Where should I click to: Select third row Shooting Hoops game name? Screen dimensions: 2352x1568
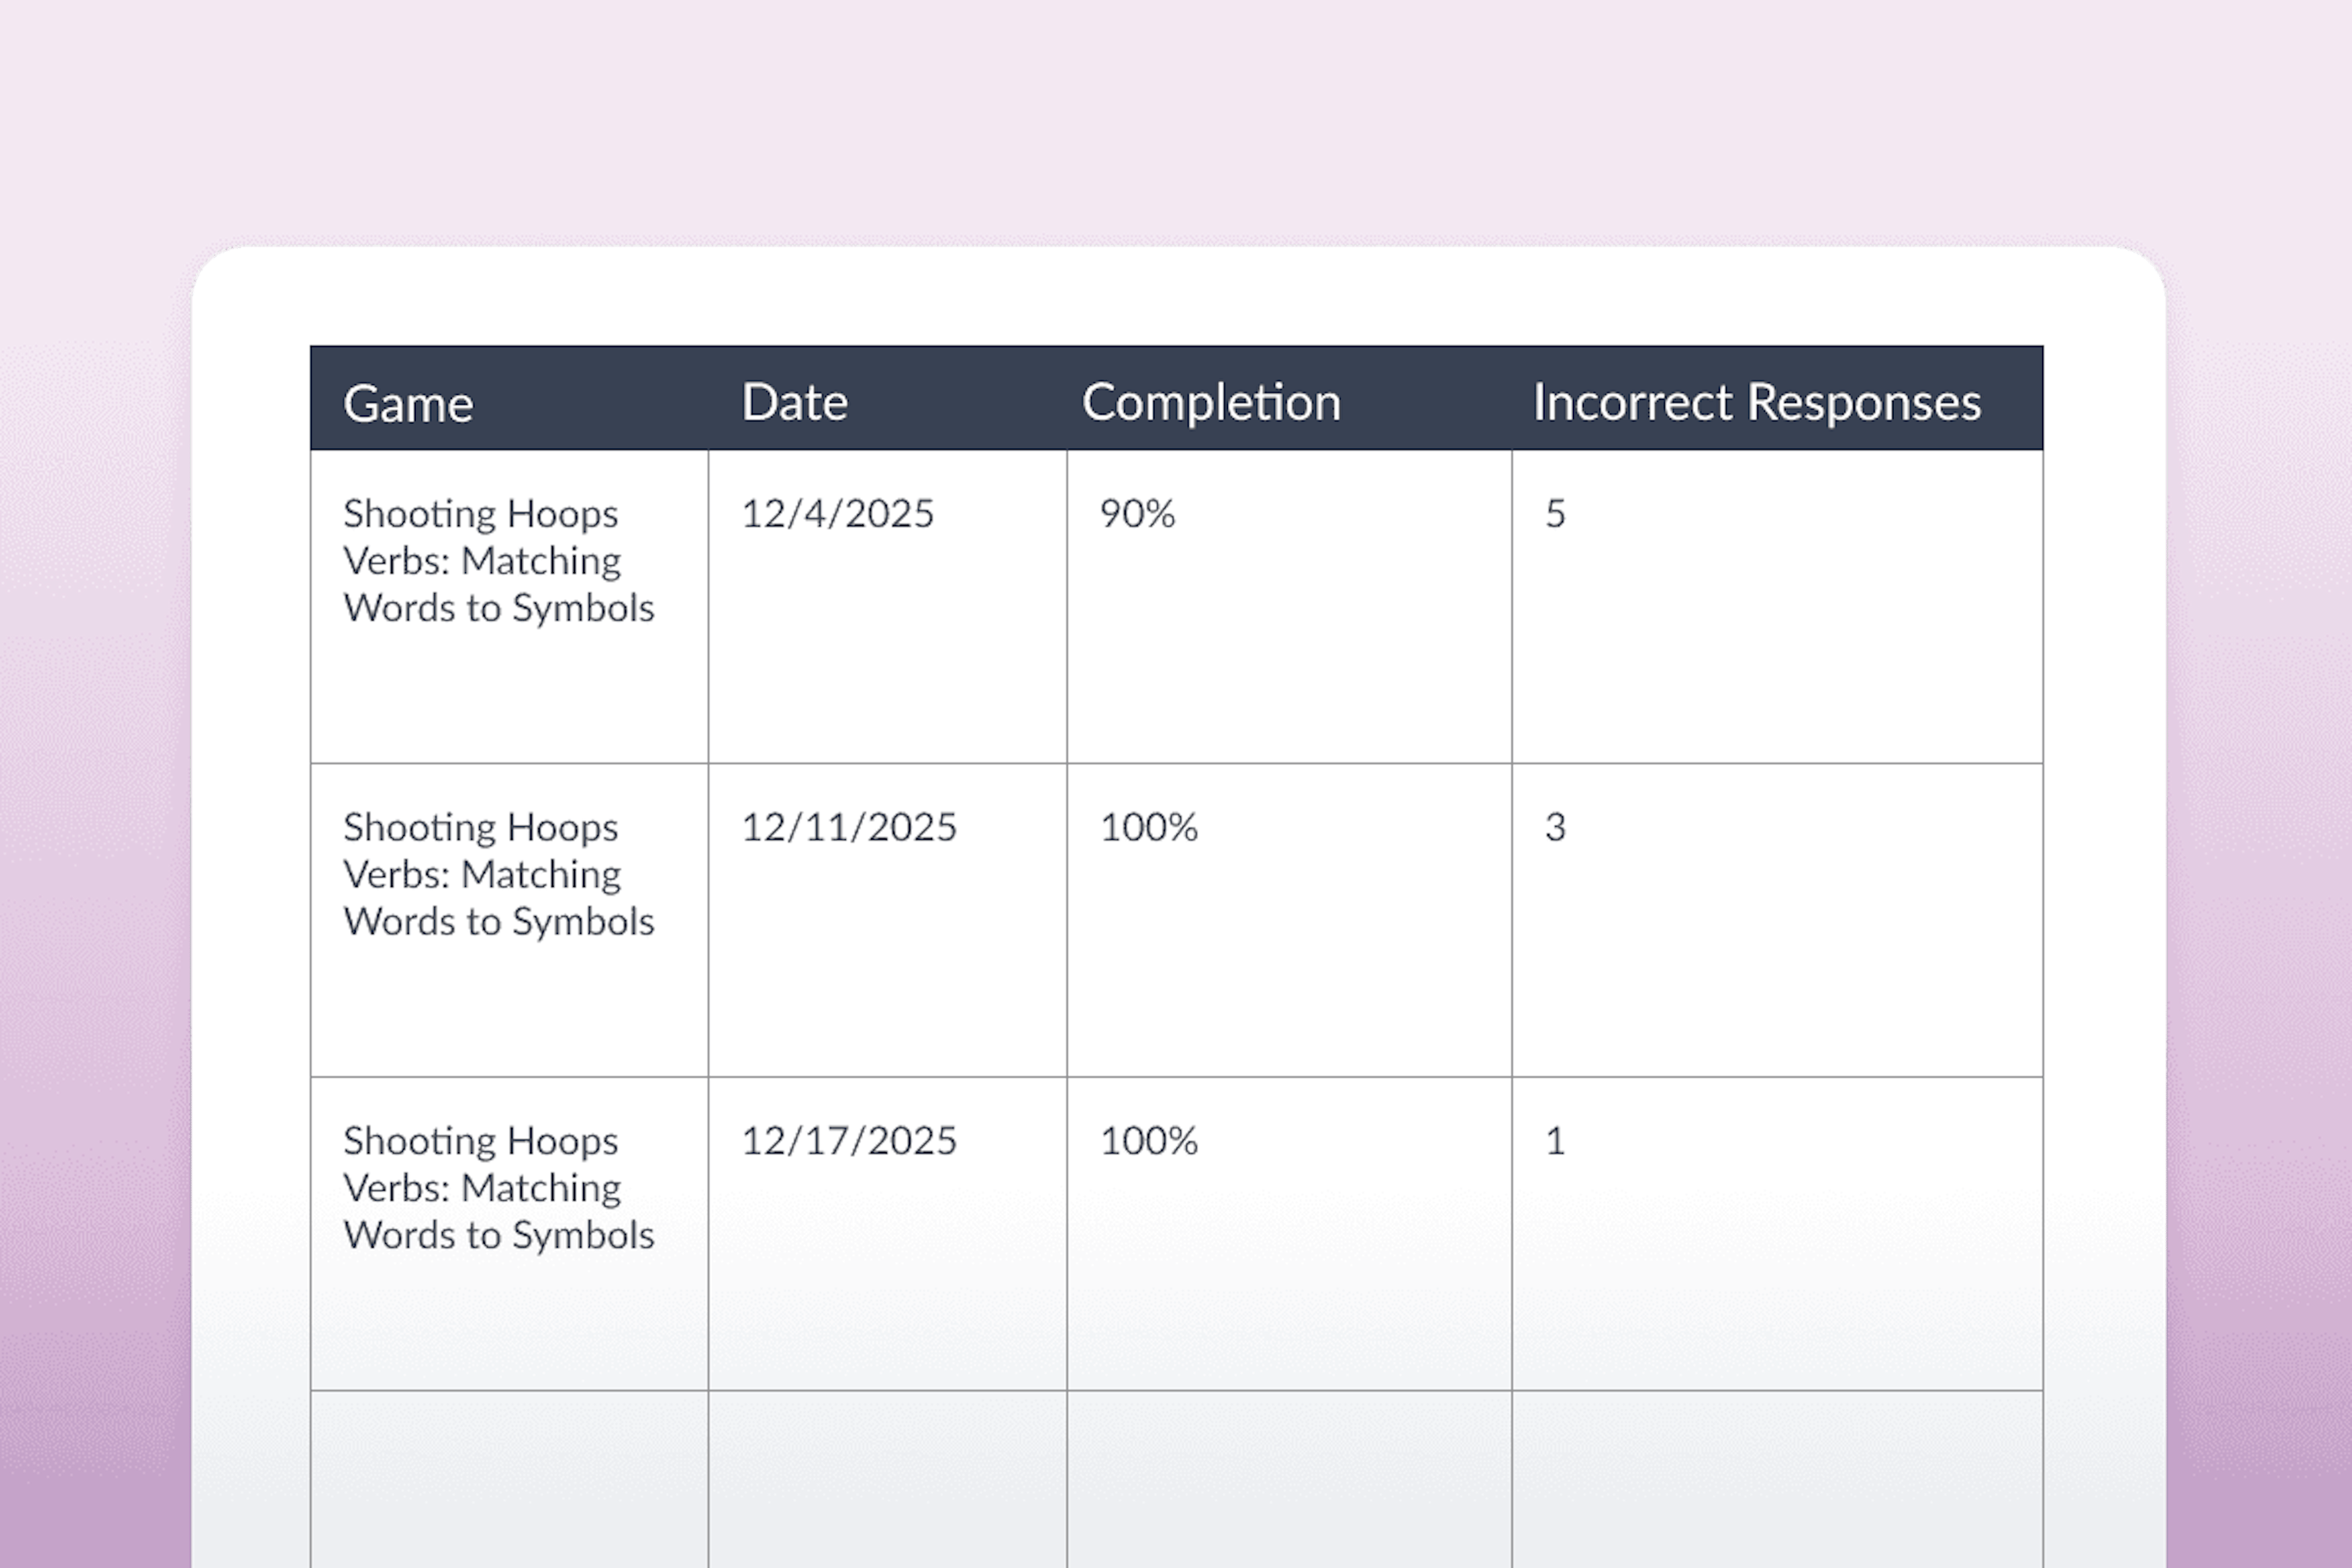tap(498, 1188)
